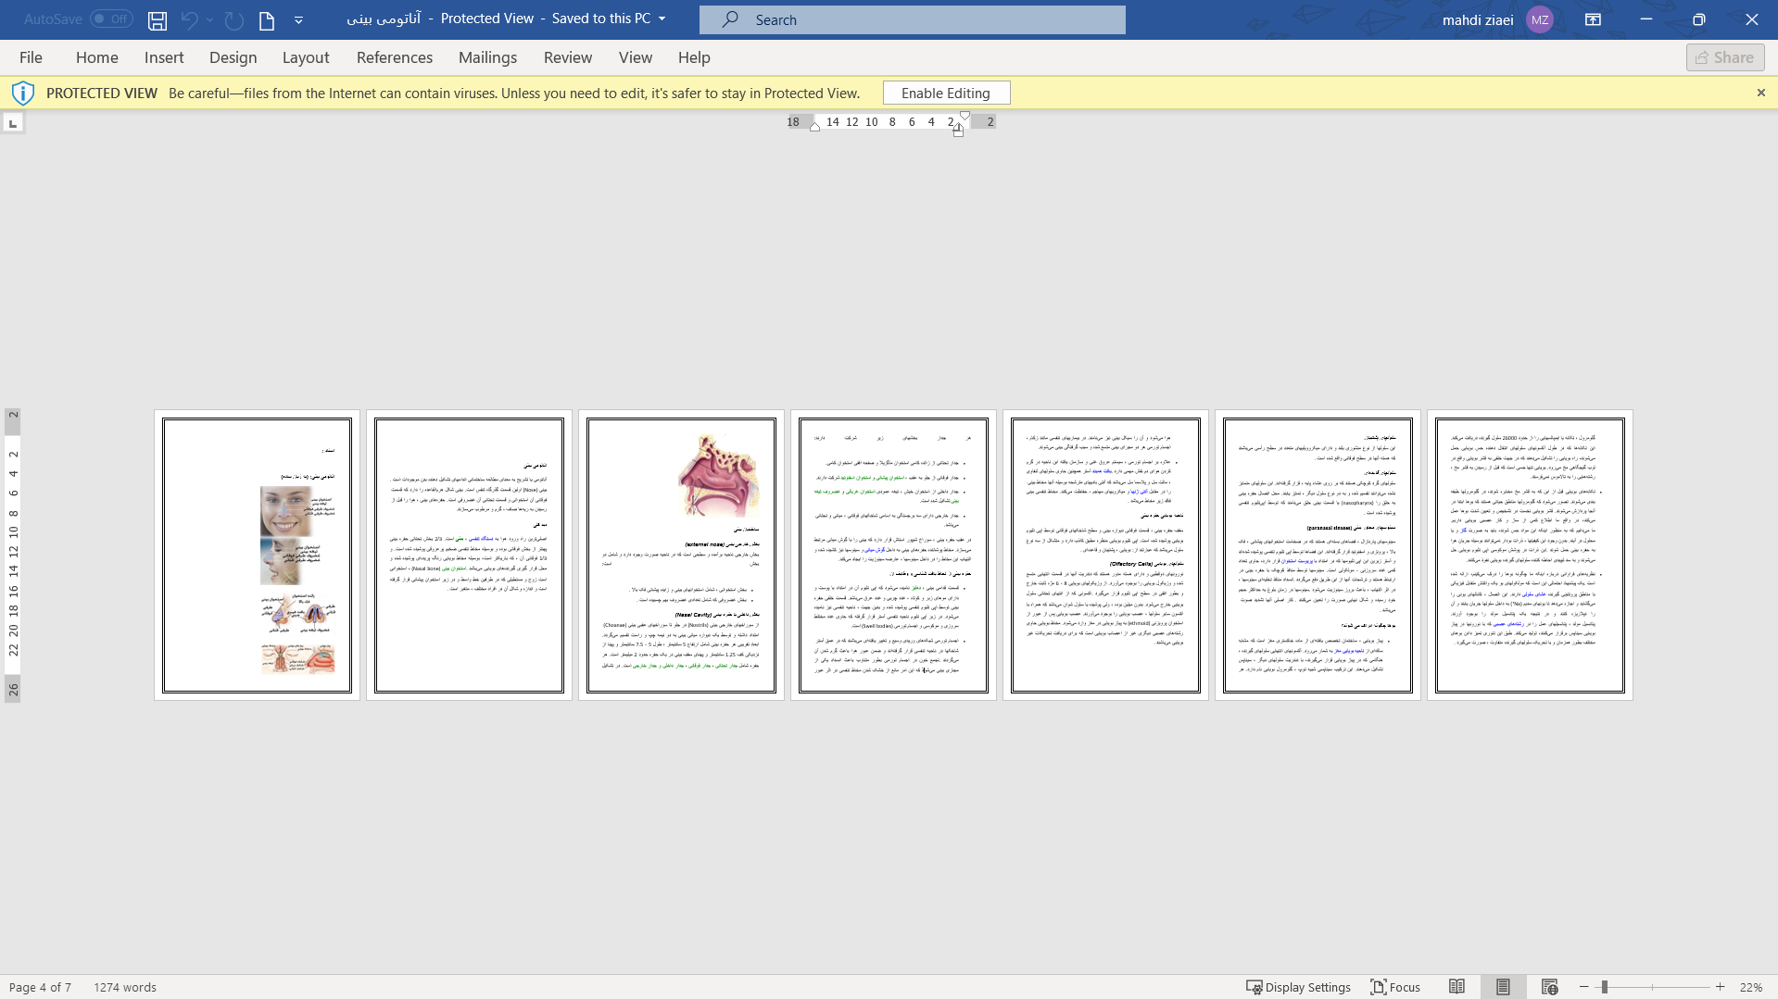This screenshot has height=999, width=1778.
Task: Click the Undo arrow icon
Action: (189, 19)
